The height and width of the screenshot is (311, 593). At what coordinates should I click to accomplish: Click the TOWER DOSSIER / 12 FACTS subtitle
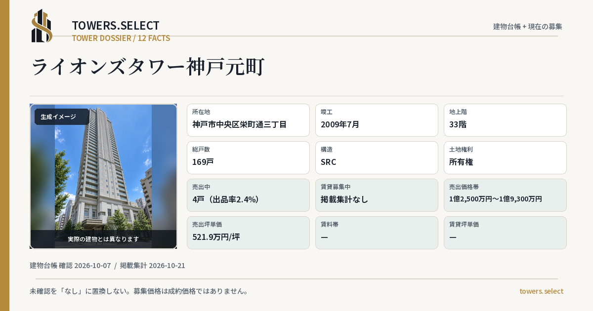pos(121,38)
